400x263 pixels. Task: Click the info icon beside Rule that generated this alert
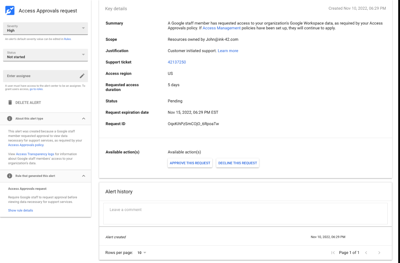pos(9,176)
